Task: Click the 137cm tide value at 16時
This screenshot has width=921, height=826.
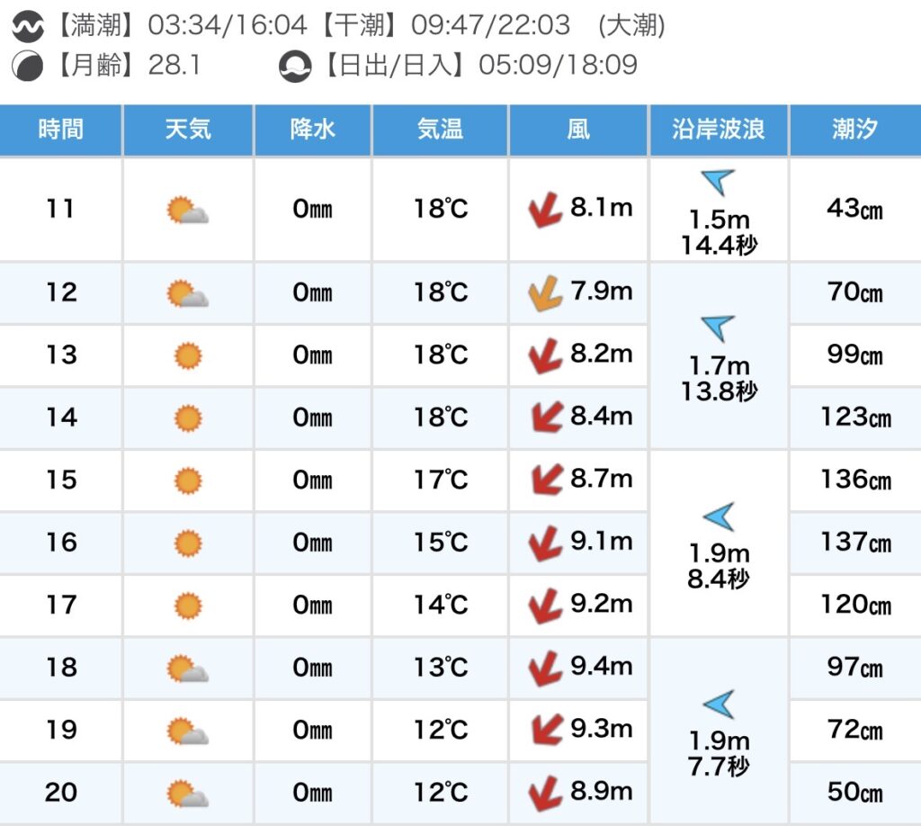Action: 854,543
